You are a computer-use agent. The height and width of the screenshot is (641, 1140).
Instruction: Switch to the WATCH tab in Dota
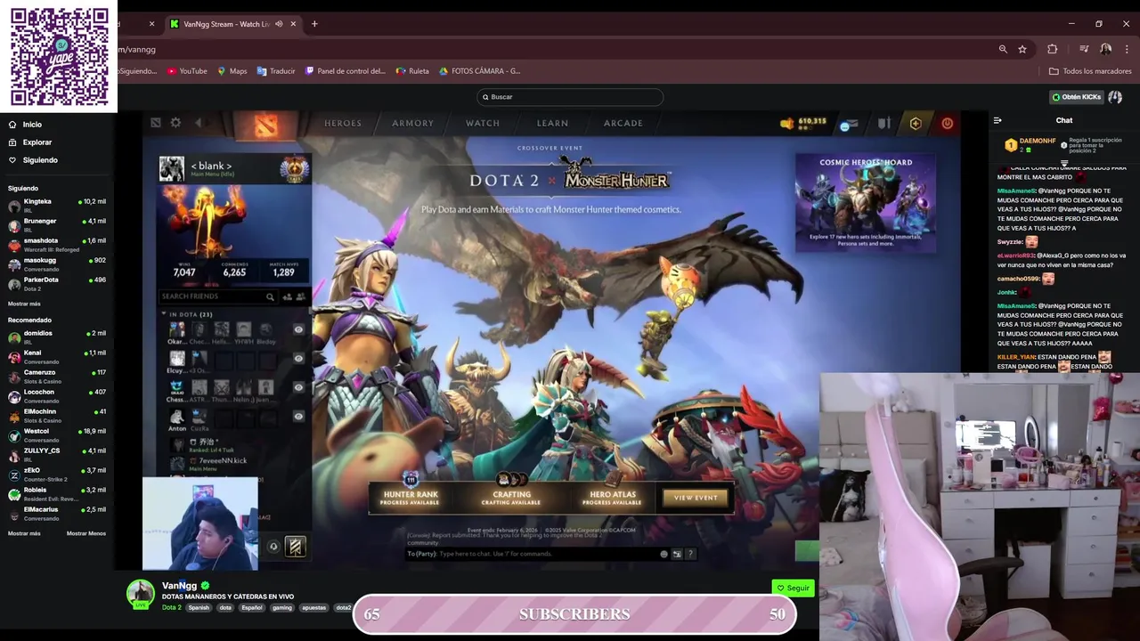(483, 124)
